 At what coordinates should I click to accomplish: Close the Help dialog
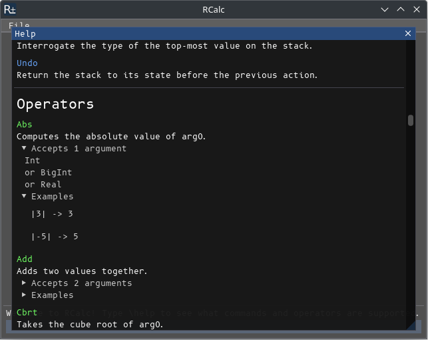point(408,33)
